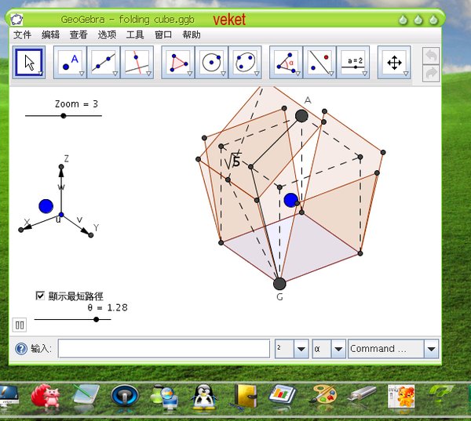
Task: Expand the New Point tool dropdown triangle
Action: (82, 74)
